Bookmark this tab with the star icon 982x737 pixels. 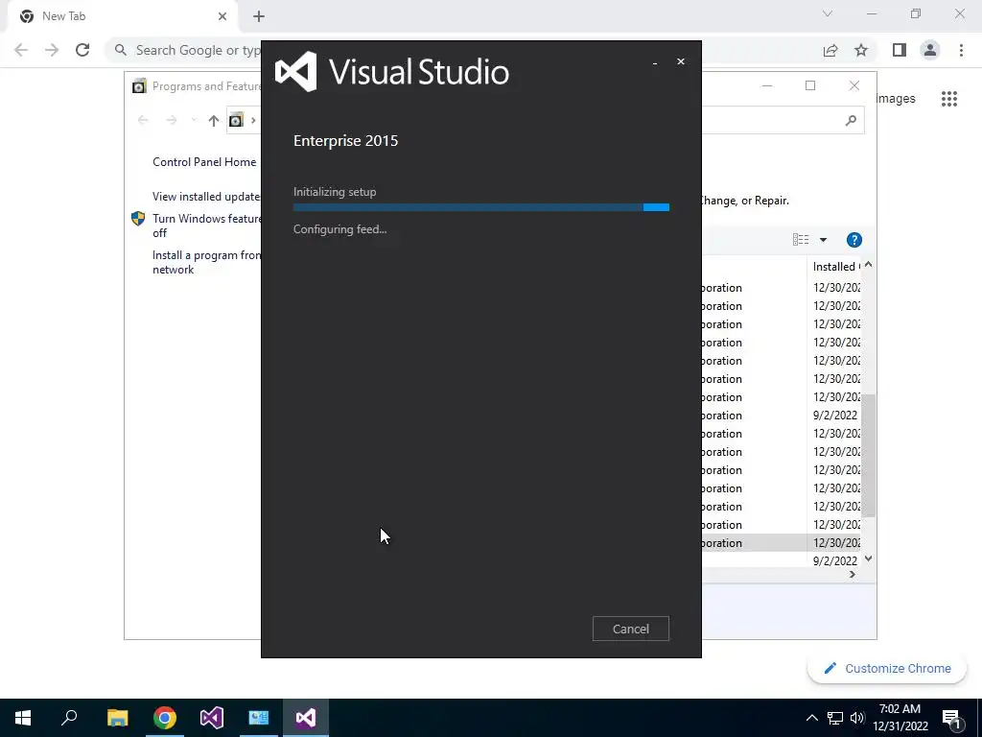861,50
